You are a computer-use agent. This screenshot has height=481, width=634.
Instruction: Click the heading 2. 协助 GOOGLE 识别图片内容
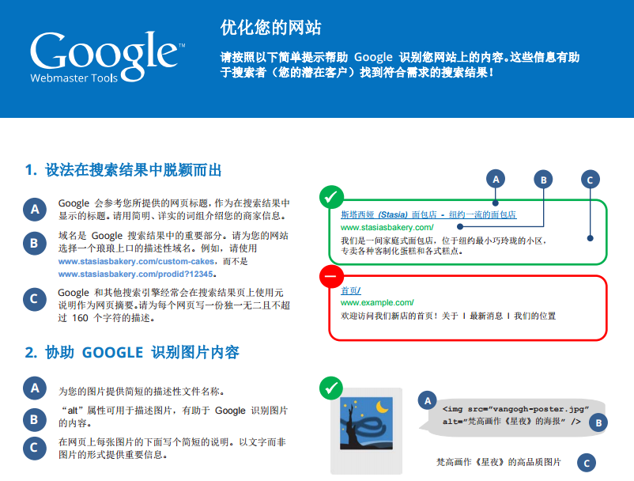[x=132, y=352]
